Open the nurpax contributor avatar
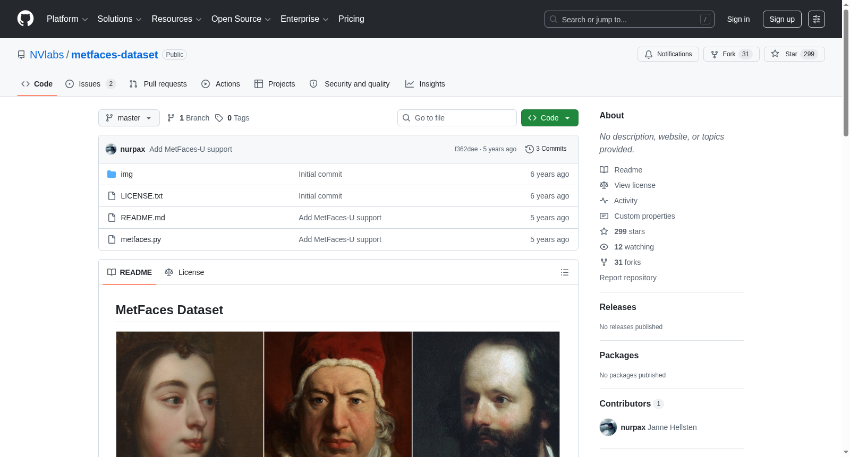Image resolution: width=850 pixels, height=457 pixels. 608,427
